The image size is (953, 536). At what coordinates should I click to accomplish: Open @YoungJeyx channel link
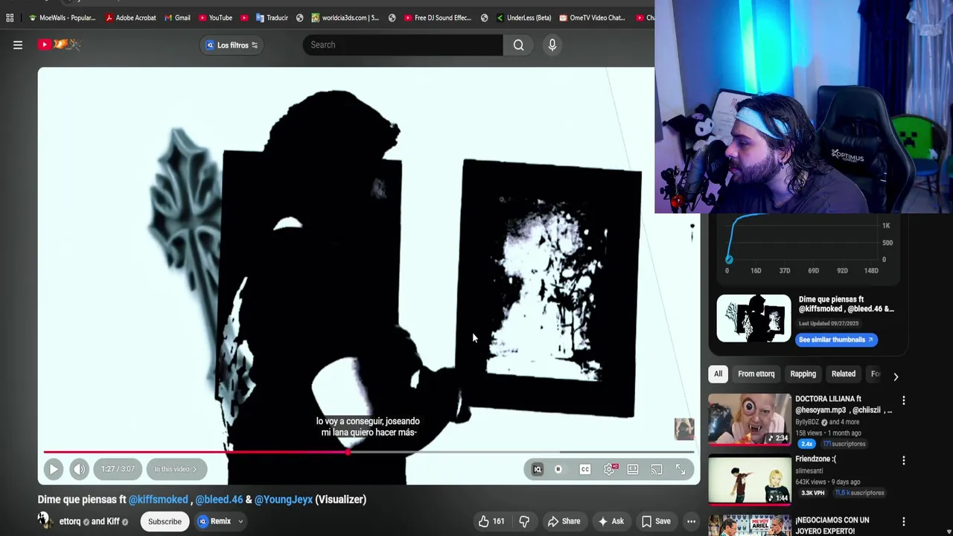284,500
